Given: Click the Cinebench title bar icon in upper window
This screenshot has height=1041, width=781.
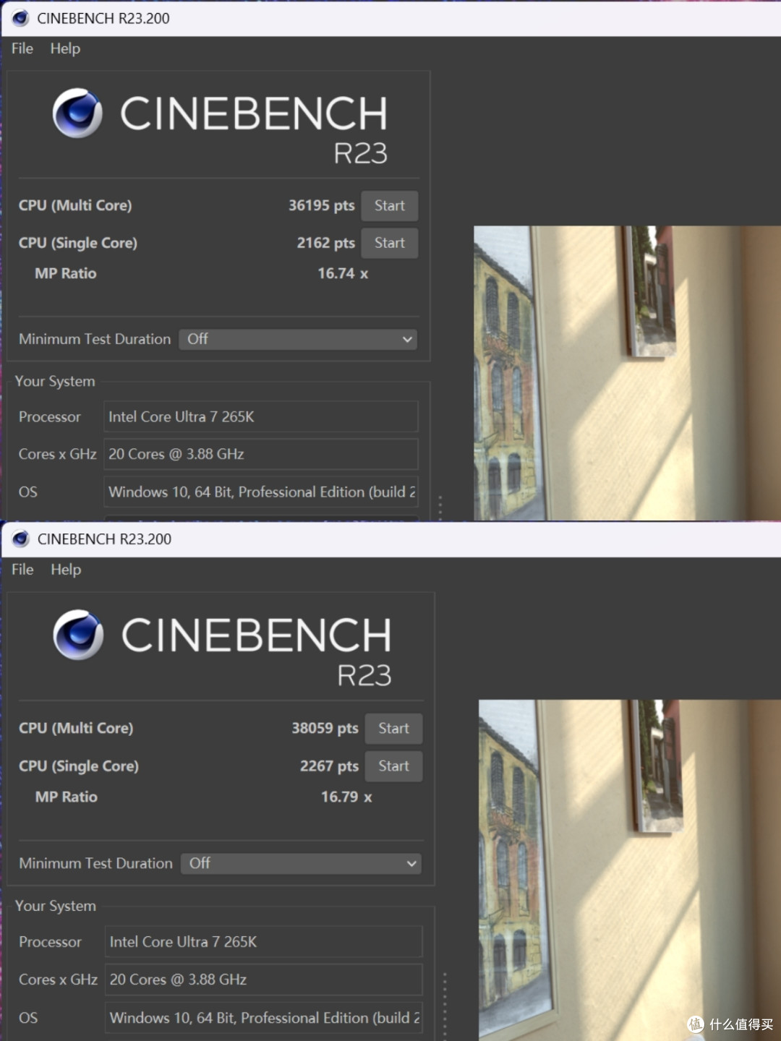Looking at the screenshot, I should pos(20,18).
